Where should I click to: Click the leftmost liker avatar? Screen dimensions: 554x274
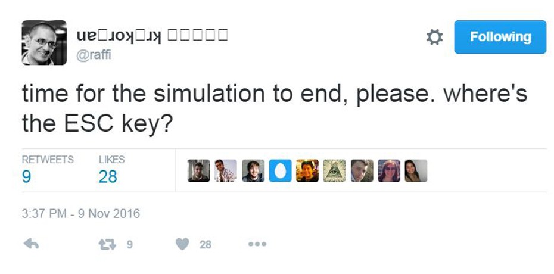(198, 170)
